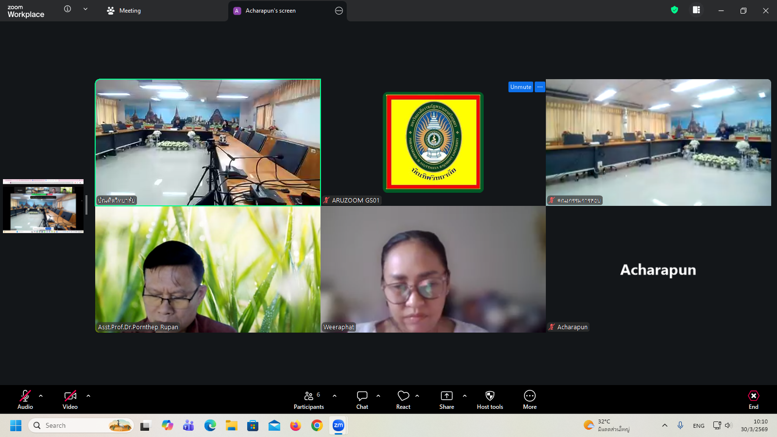The image size is (777, 437).
Task: Open Host tools shield icon
Action: tap(490, 400)
